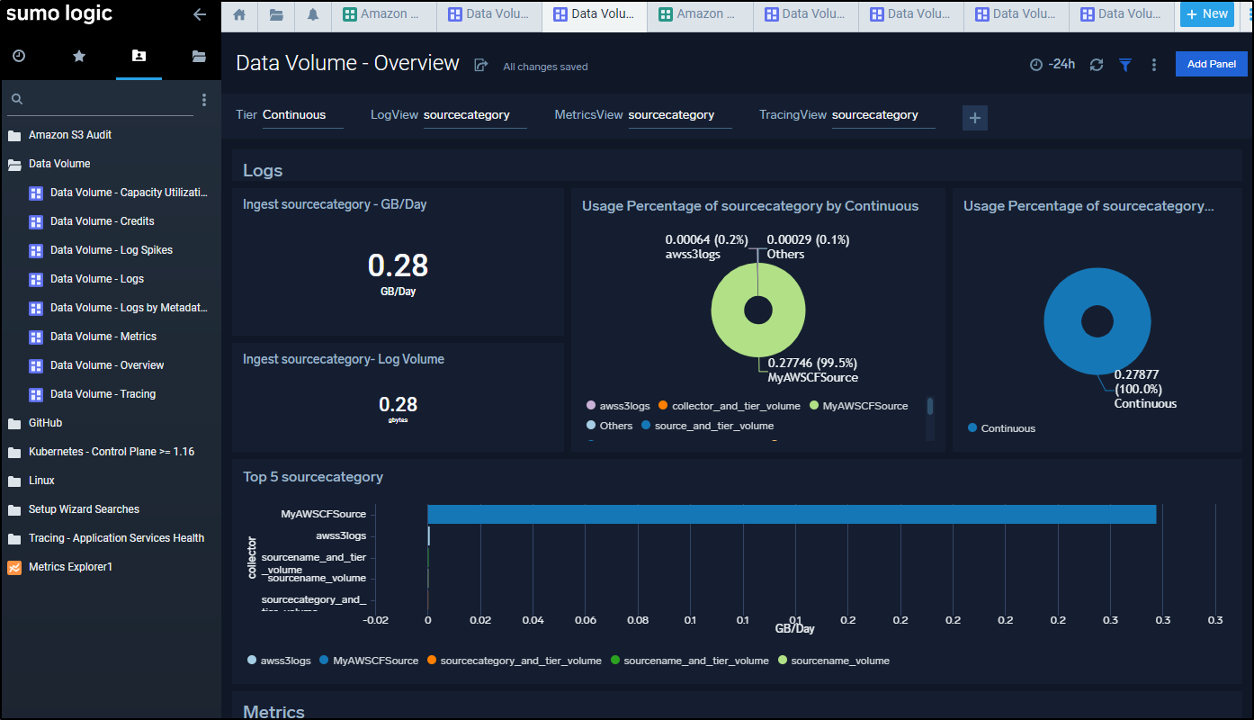Screen dimensions: 1254x720
Task: Click the pie legend vertical scrollbar
Action: 930,407
